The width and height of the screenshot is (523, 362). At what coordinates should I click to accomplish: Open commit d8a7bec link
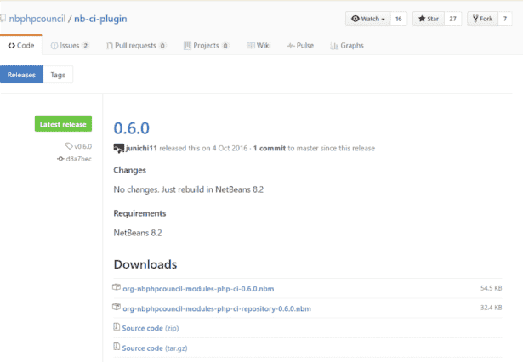click(79, 159)
